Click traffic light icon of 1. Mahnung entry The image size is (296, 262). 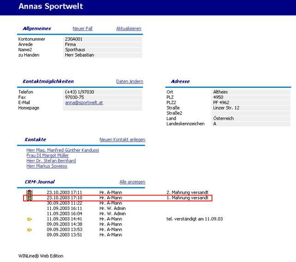pyautogui.click(x=30, y=198)
